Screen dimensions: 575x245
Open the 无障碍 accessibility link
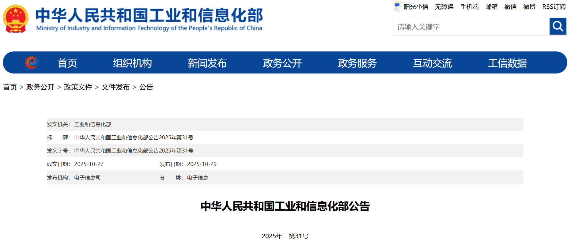[x=444, y=7]
